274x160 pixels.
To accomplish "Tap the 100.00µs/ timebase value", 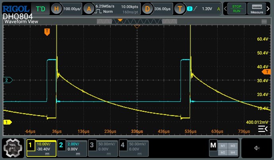I will tap(72, 9).
